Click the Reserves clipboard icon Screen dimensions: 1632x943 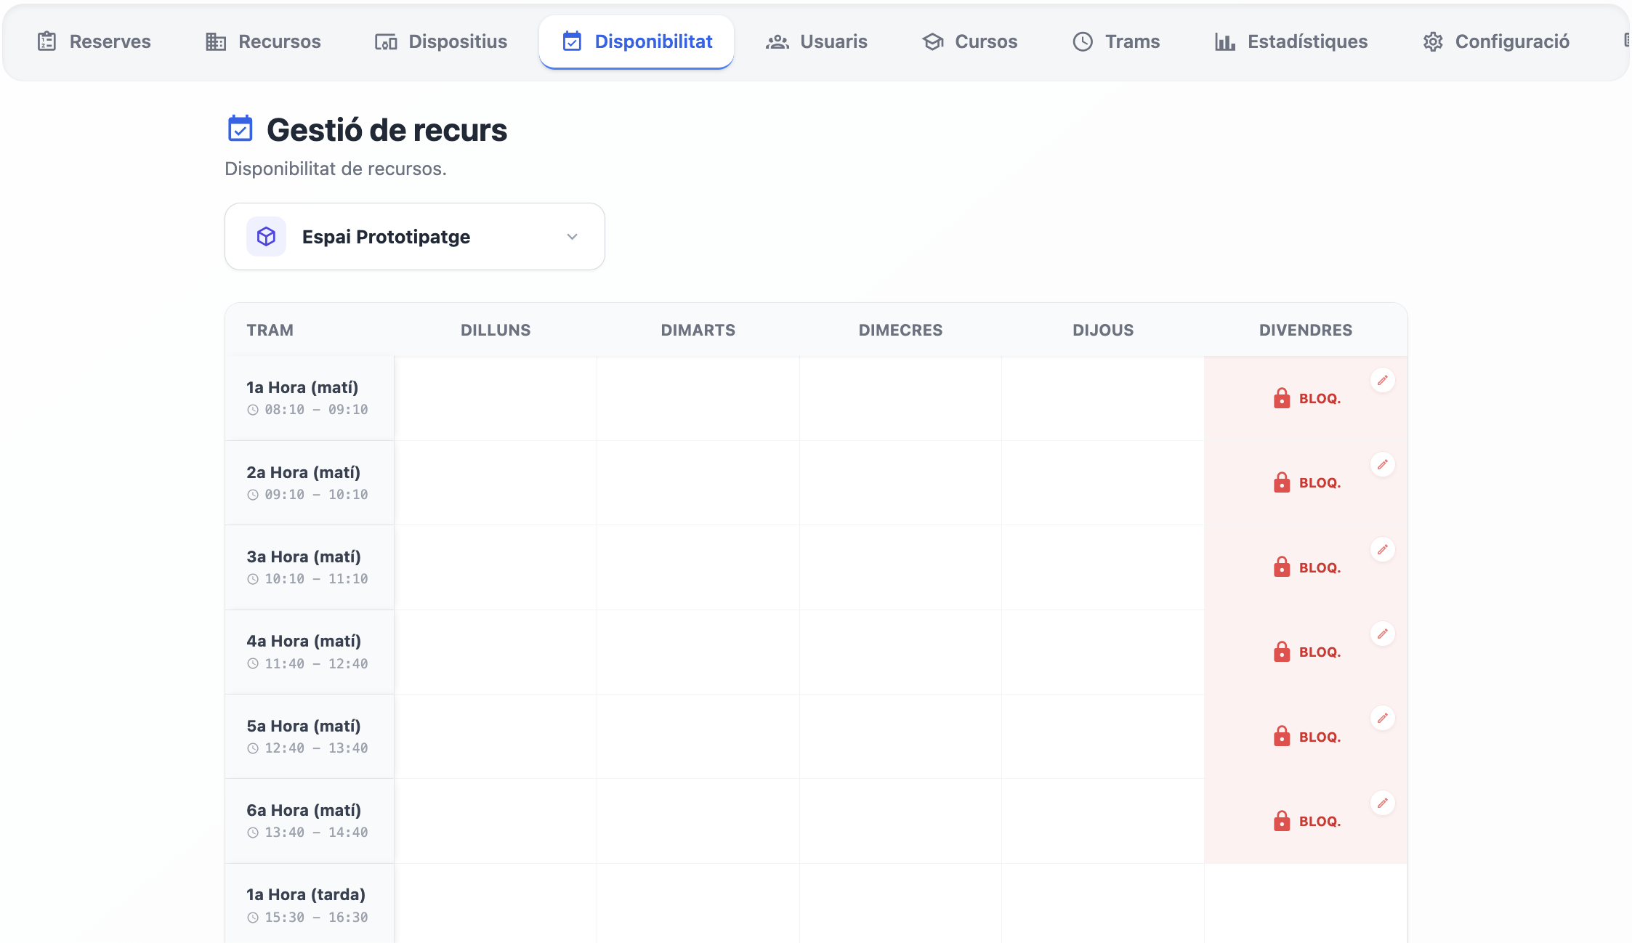[47, 41]
